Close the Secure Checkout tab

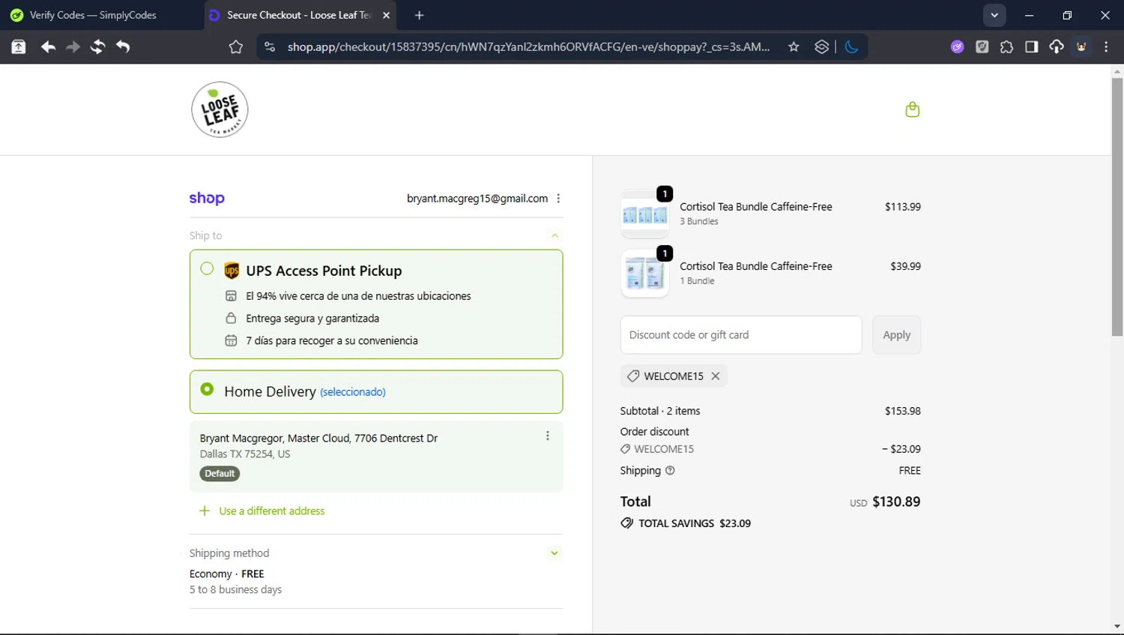click(386, 15)
